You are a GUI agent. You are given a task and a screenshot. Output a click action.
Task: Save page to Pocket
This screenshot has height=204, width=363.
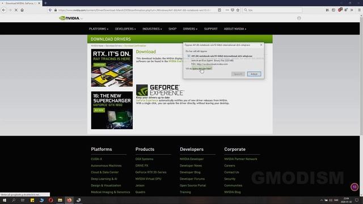[x=233, y=10]
